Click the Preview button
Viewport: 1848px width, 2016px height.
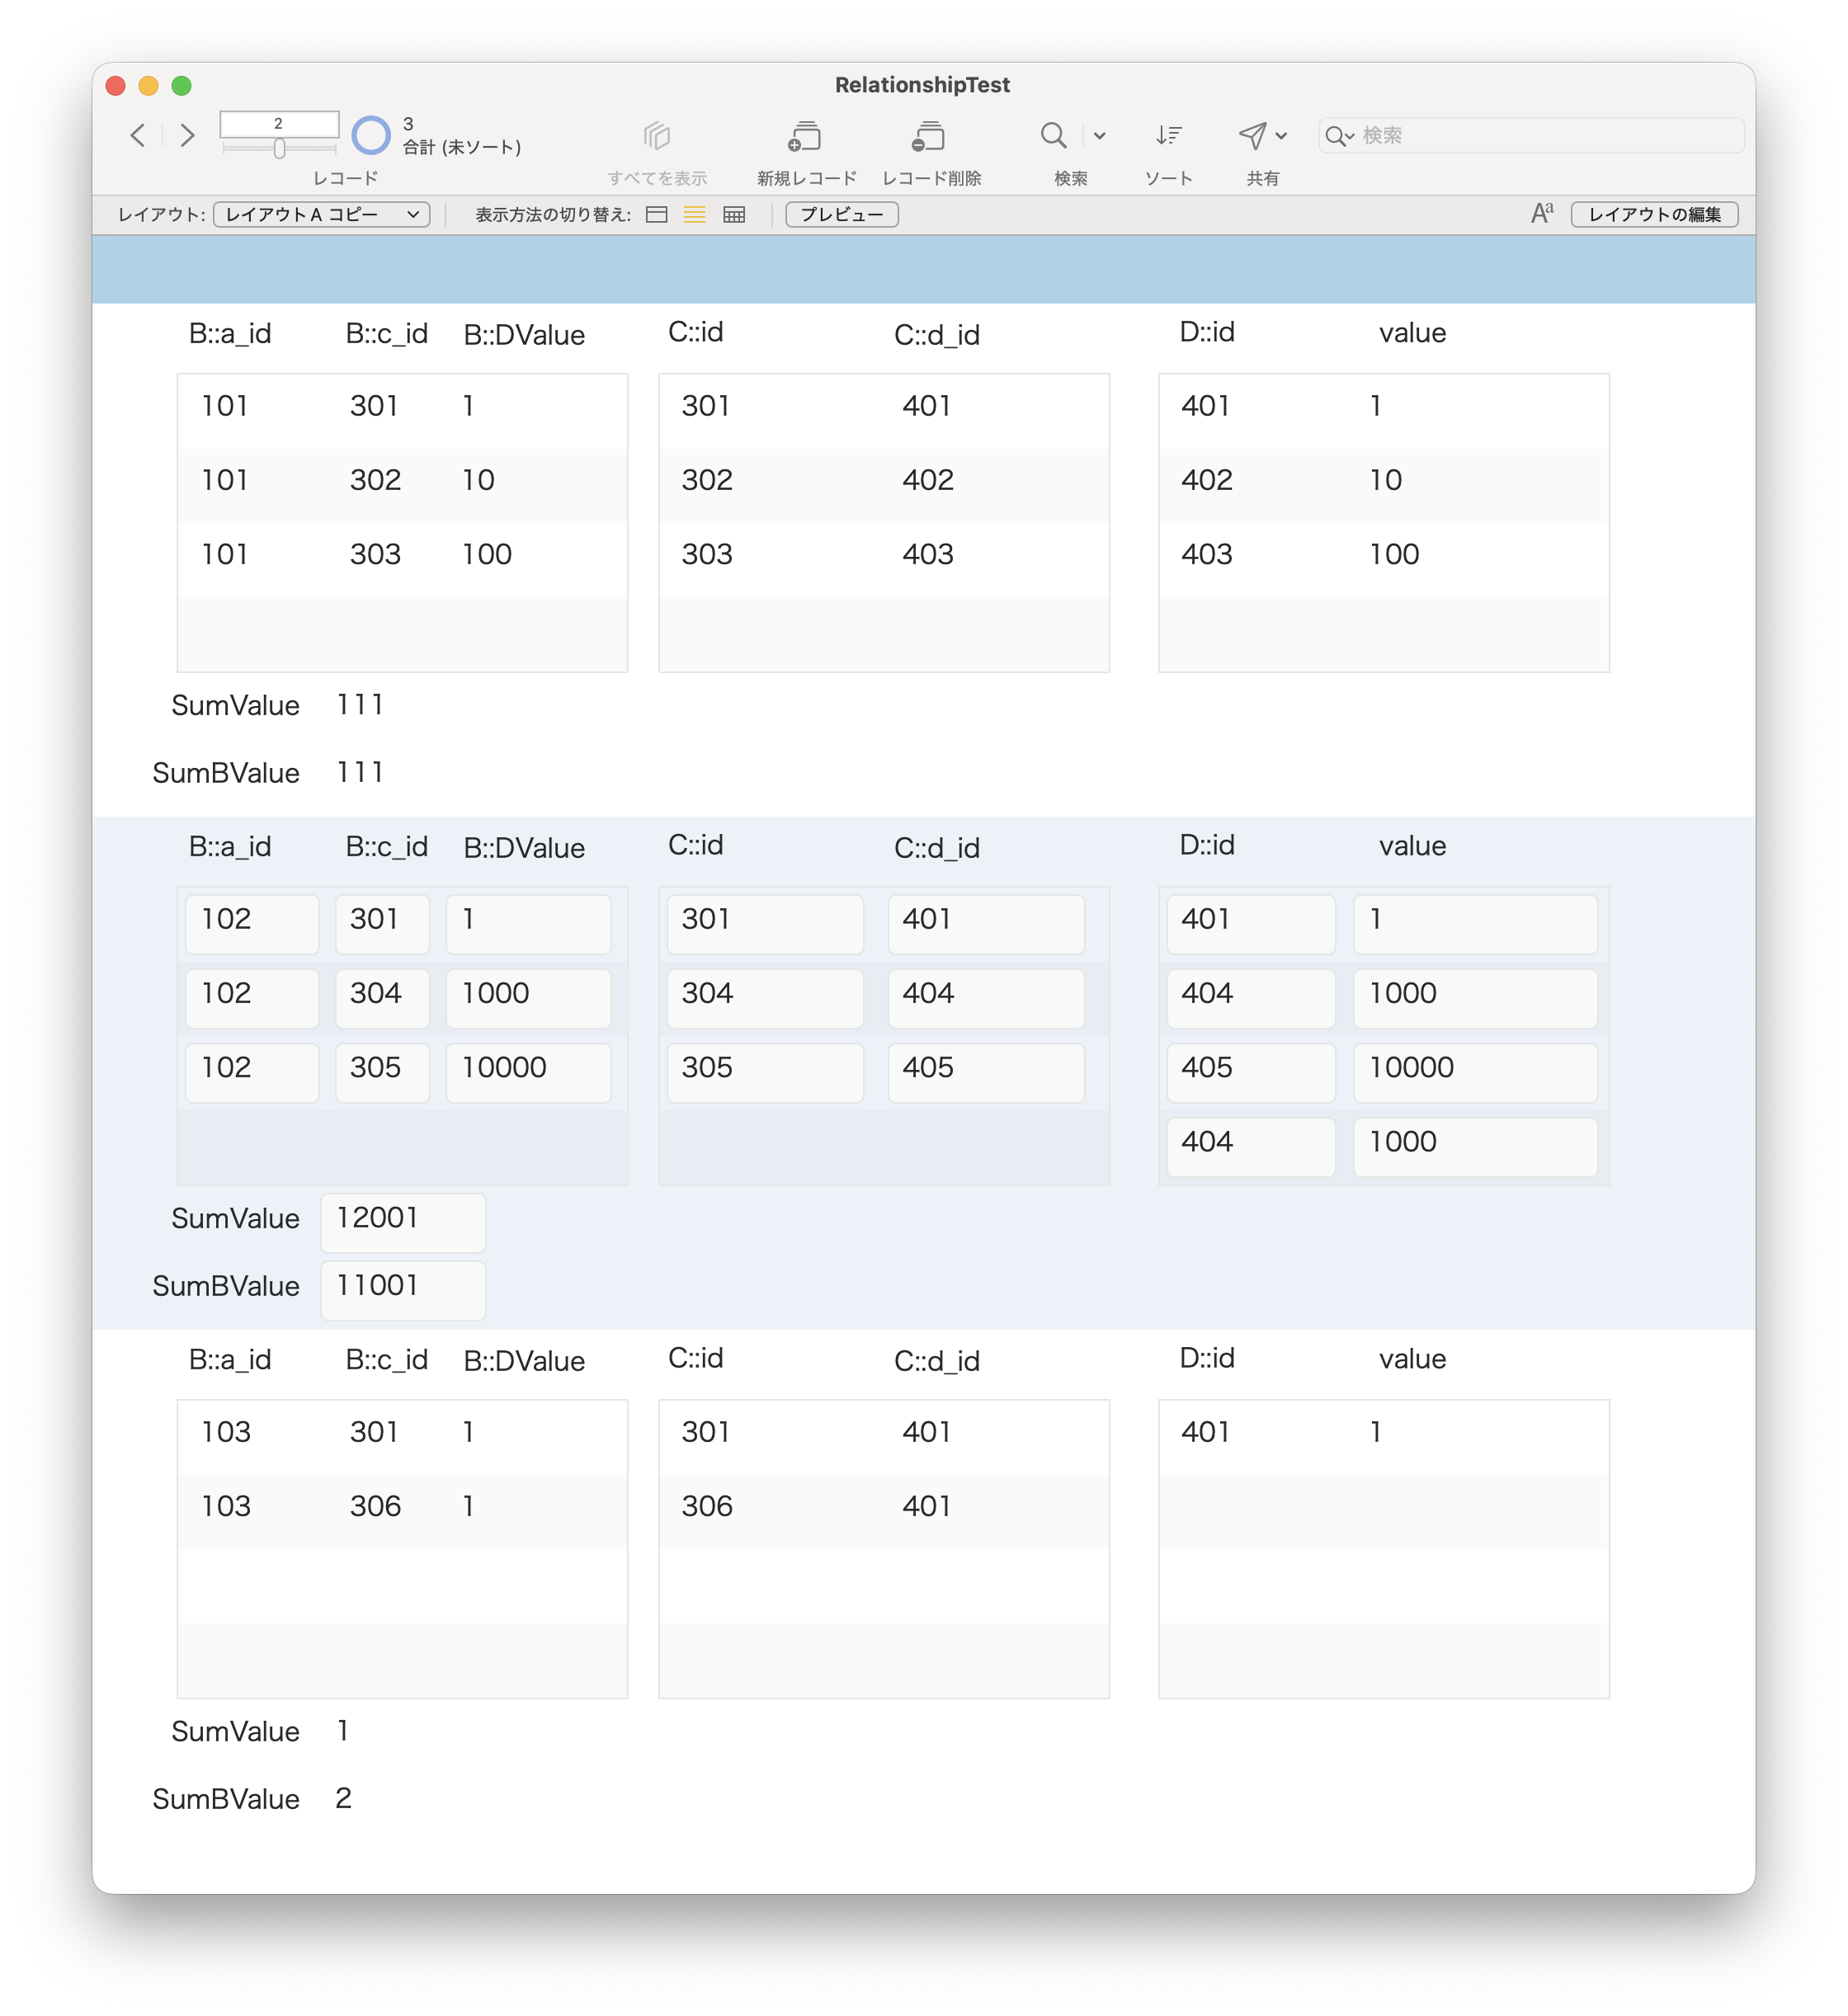(x=841, y=215)
